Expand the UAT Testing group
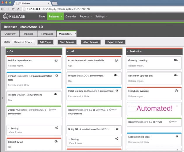 pyautogui.click(x=69, y=139)
